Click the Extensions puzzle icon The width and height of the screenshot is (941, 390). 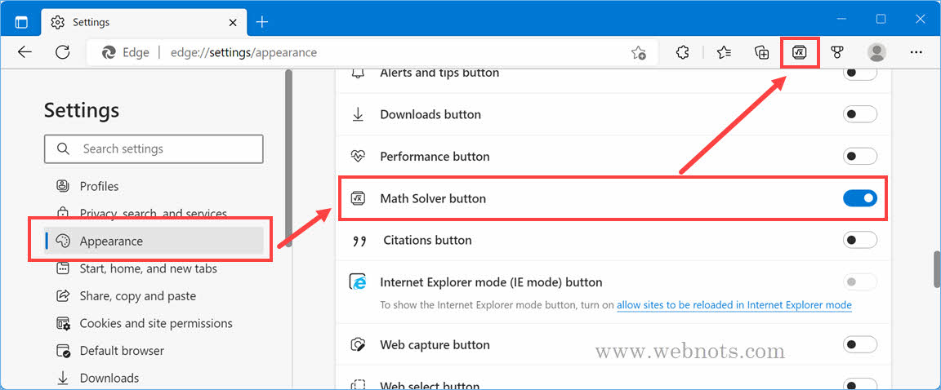pyautogui.click(x=683, y=52)
